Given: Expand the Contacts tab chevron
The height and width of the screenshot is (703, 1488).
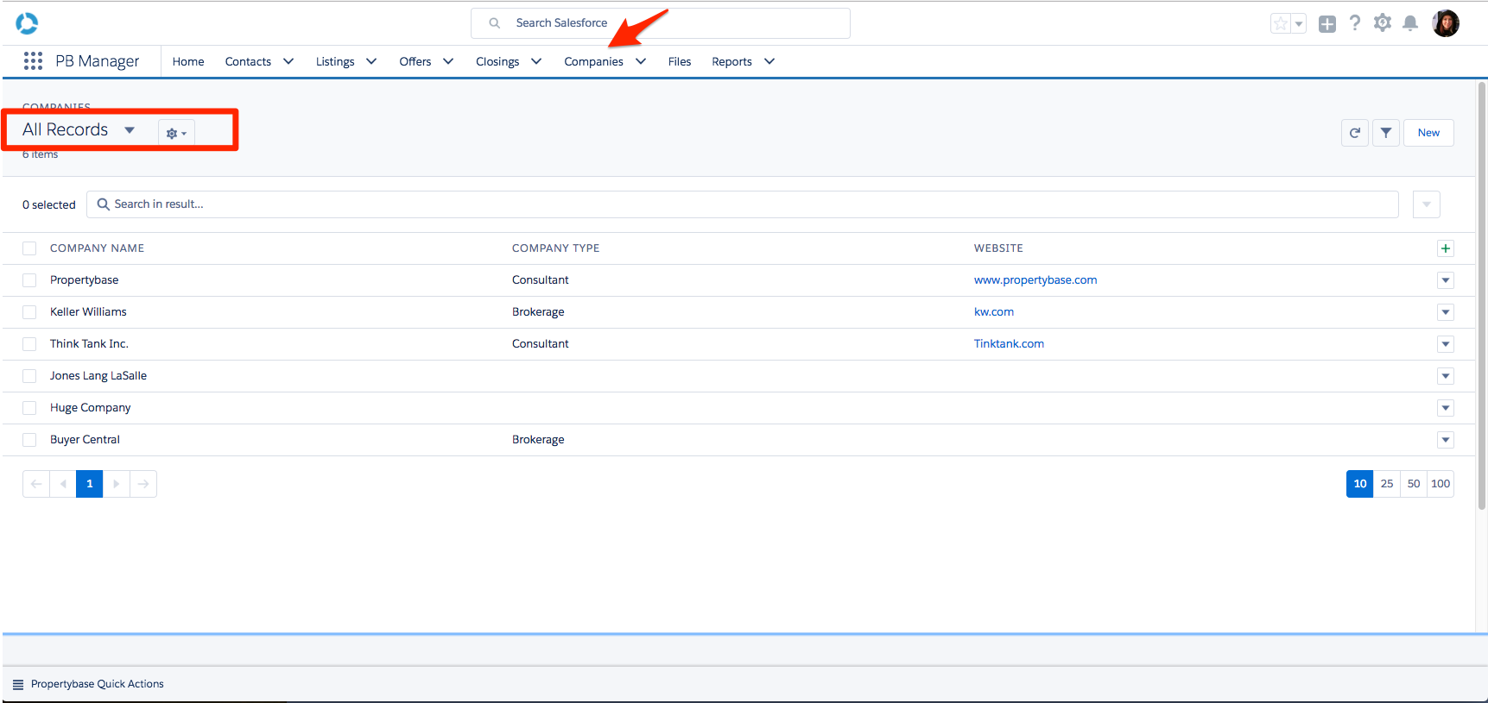Looking at the screenshot, I should tap(288, 61).
